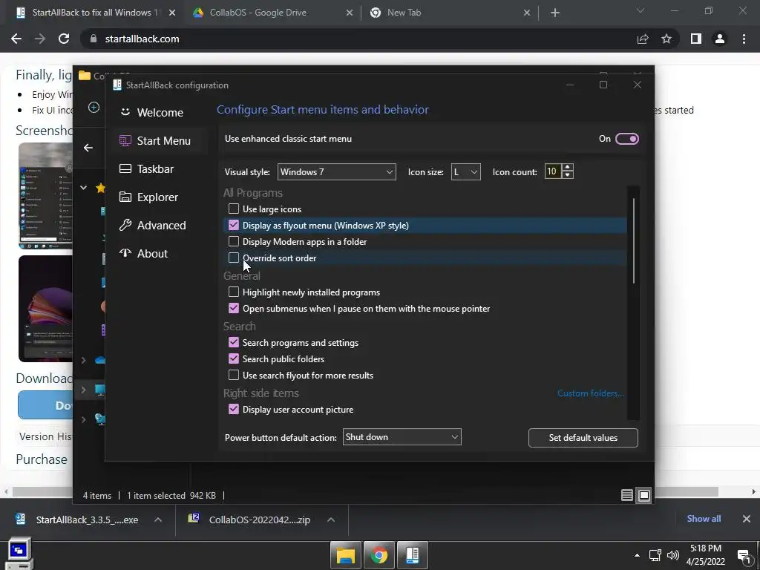Decrease icon count with down arrow
The height and width of the screenshot is (570, 760).
[568, 175]
